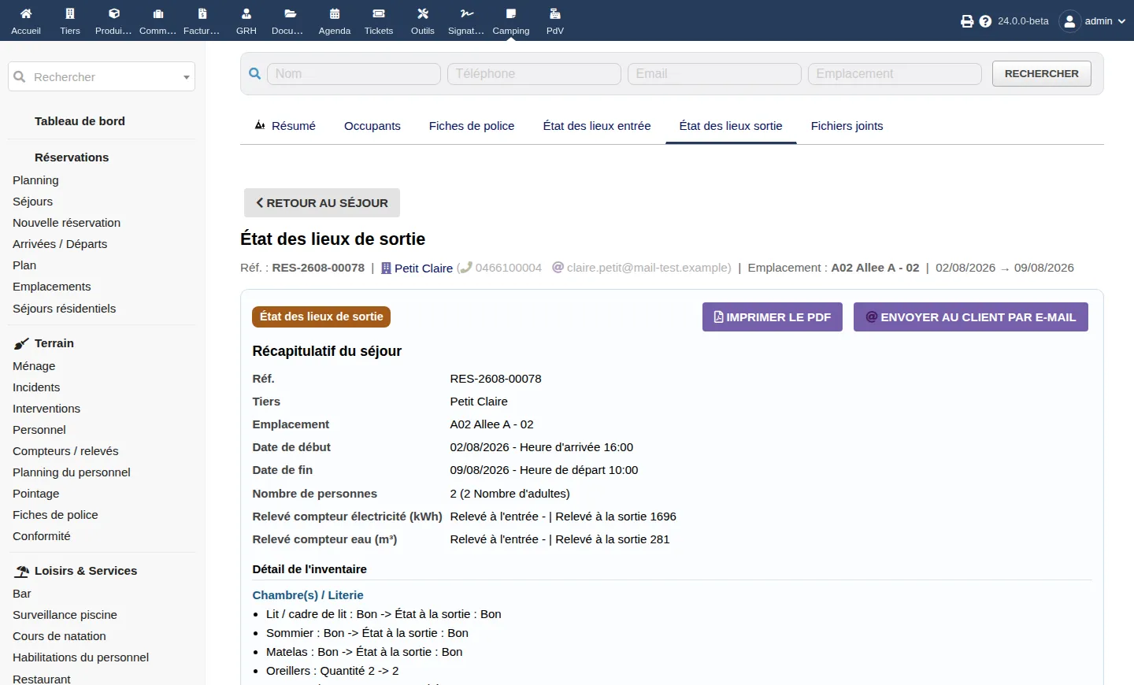Open Pointage in the sidebar
1134x685 pixels.
coord(36,494)
